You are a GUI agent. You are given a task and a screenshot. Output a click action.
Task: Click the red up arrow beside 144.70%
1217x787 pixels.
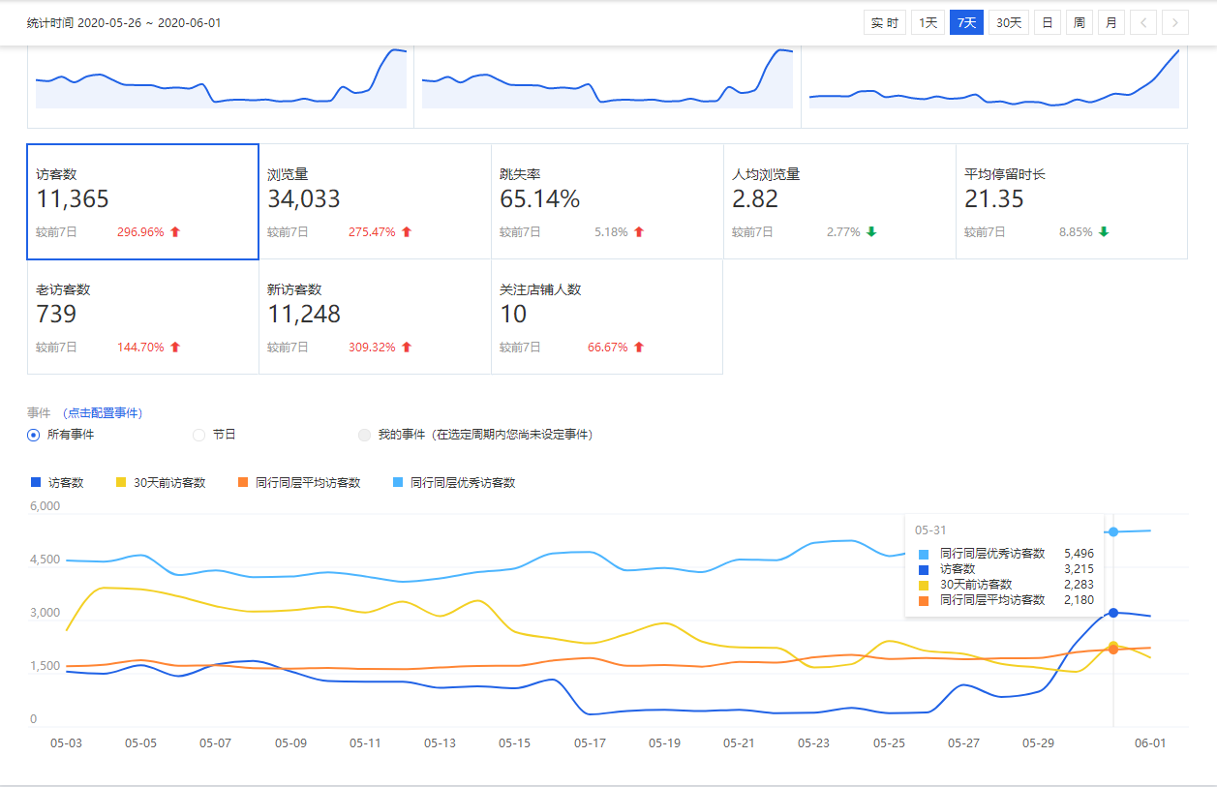click(175, 348)
